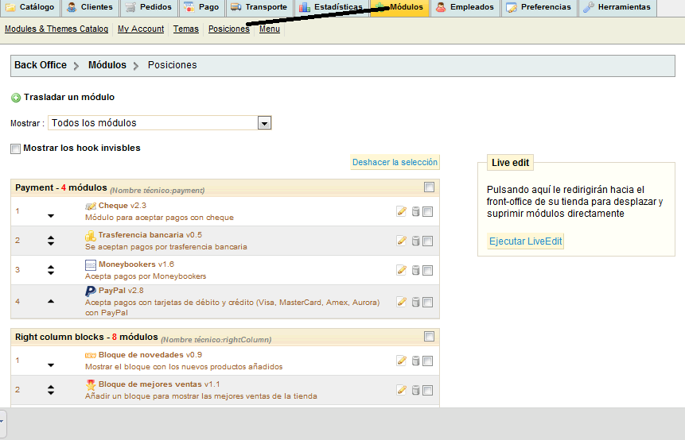685x440 pixels.
Task: Click the edit pencil icon for Cheque
Action: coord(402,211)
